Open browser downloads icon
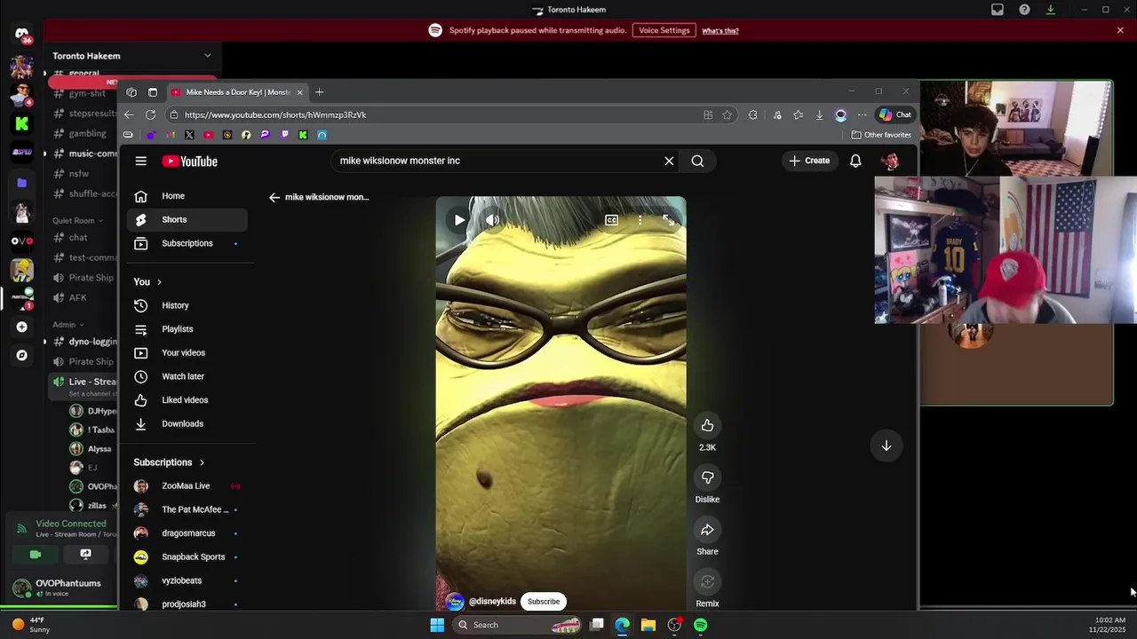Viewport: 1137px width, 639px height. point(819,114)
